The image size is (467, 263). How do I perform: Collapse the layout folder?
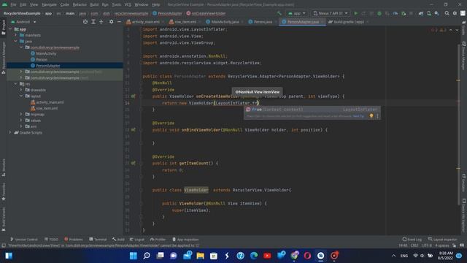[x=21, y=96]
